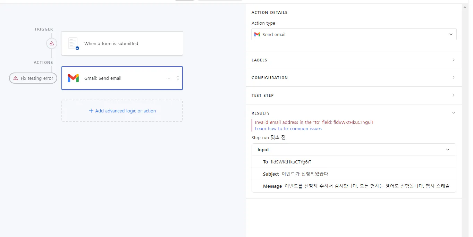Click the To field showing fldSWKtHkuCTYg6iT
Screen dimensions: 473x237
pos(293,162)
